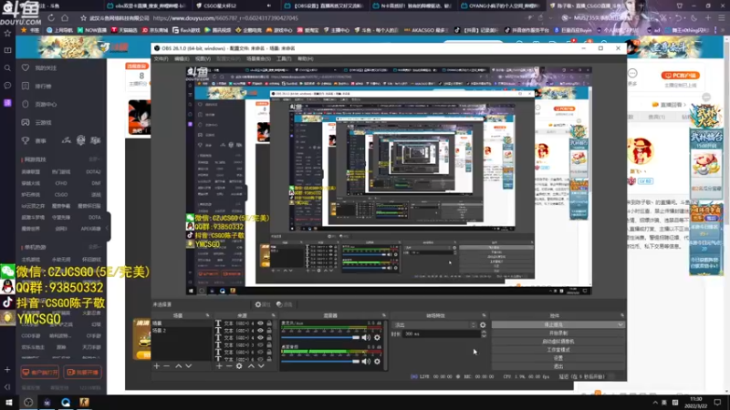Open the CSGO icon on the taskbar

pyautogui.click(x=84, y=403)
